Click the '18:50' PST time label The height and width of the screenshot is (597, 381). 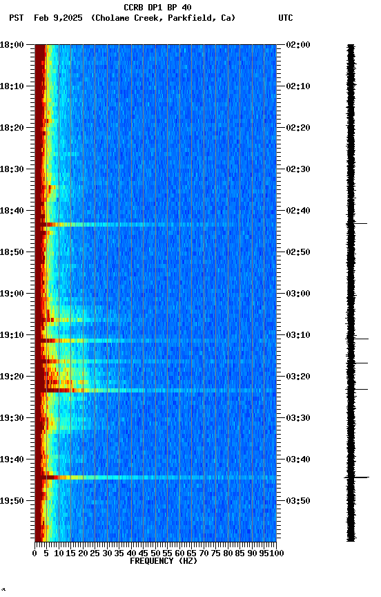(x=12, y=252)
